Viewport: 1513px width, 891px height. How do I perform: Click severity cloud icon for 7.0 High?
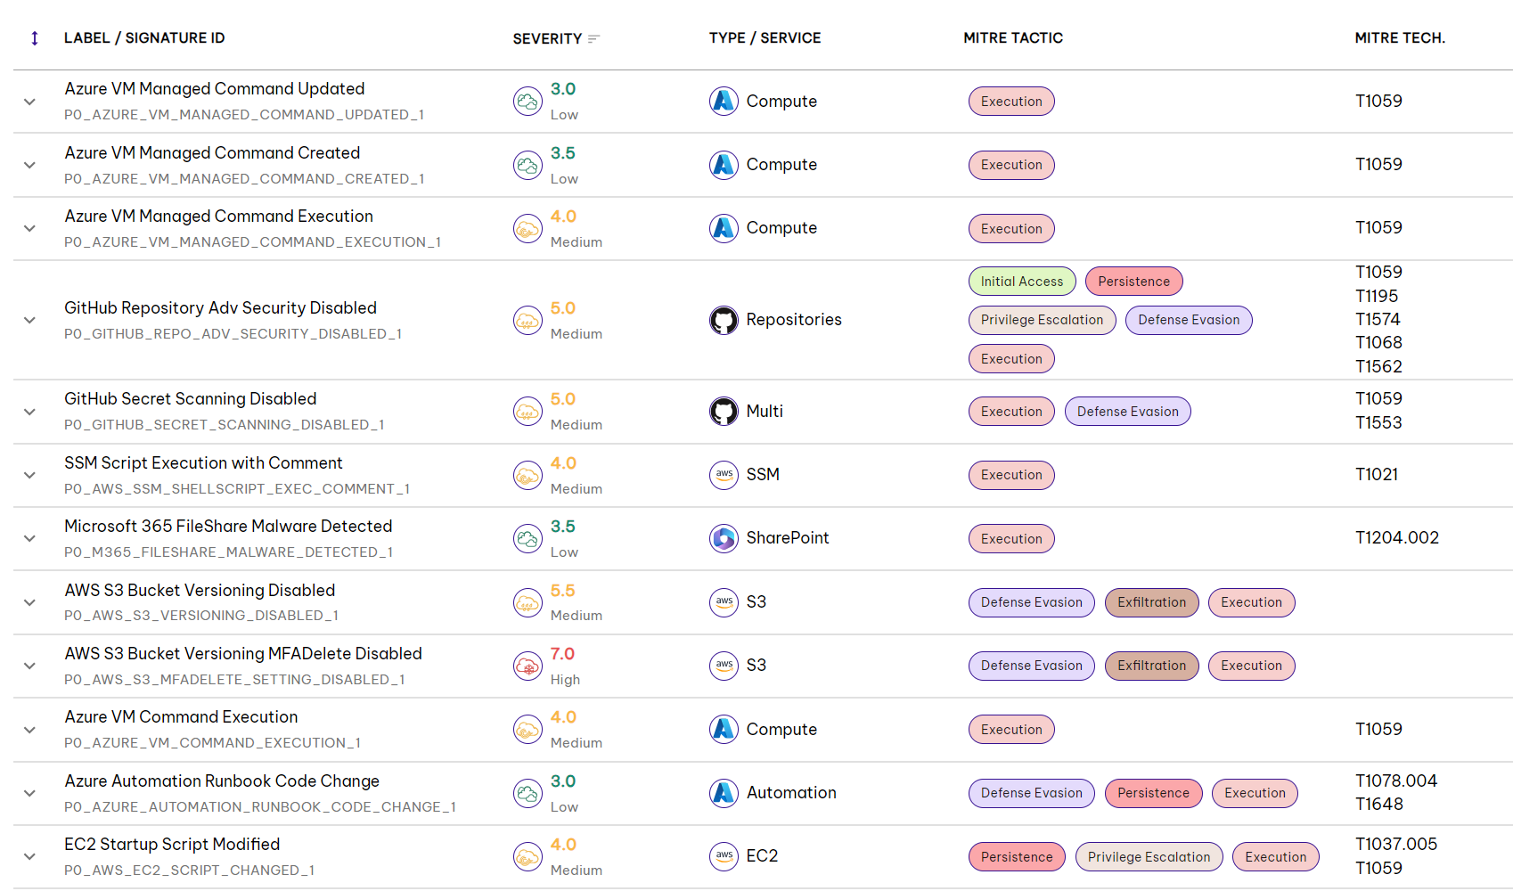tap(528, 666)
